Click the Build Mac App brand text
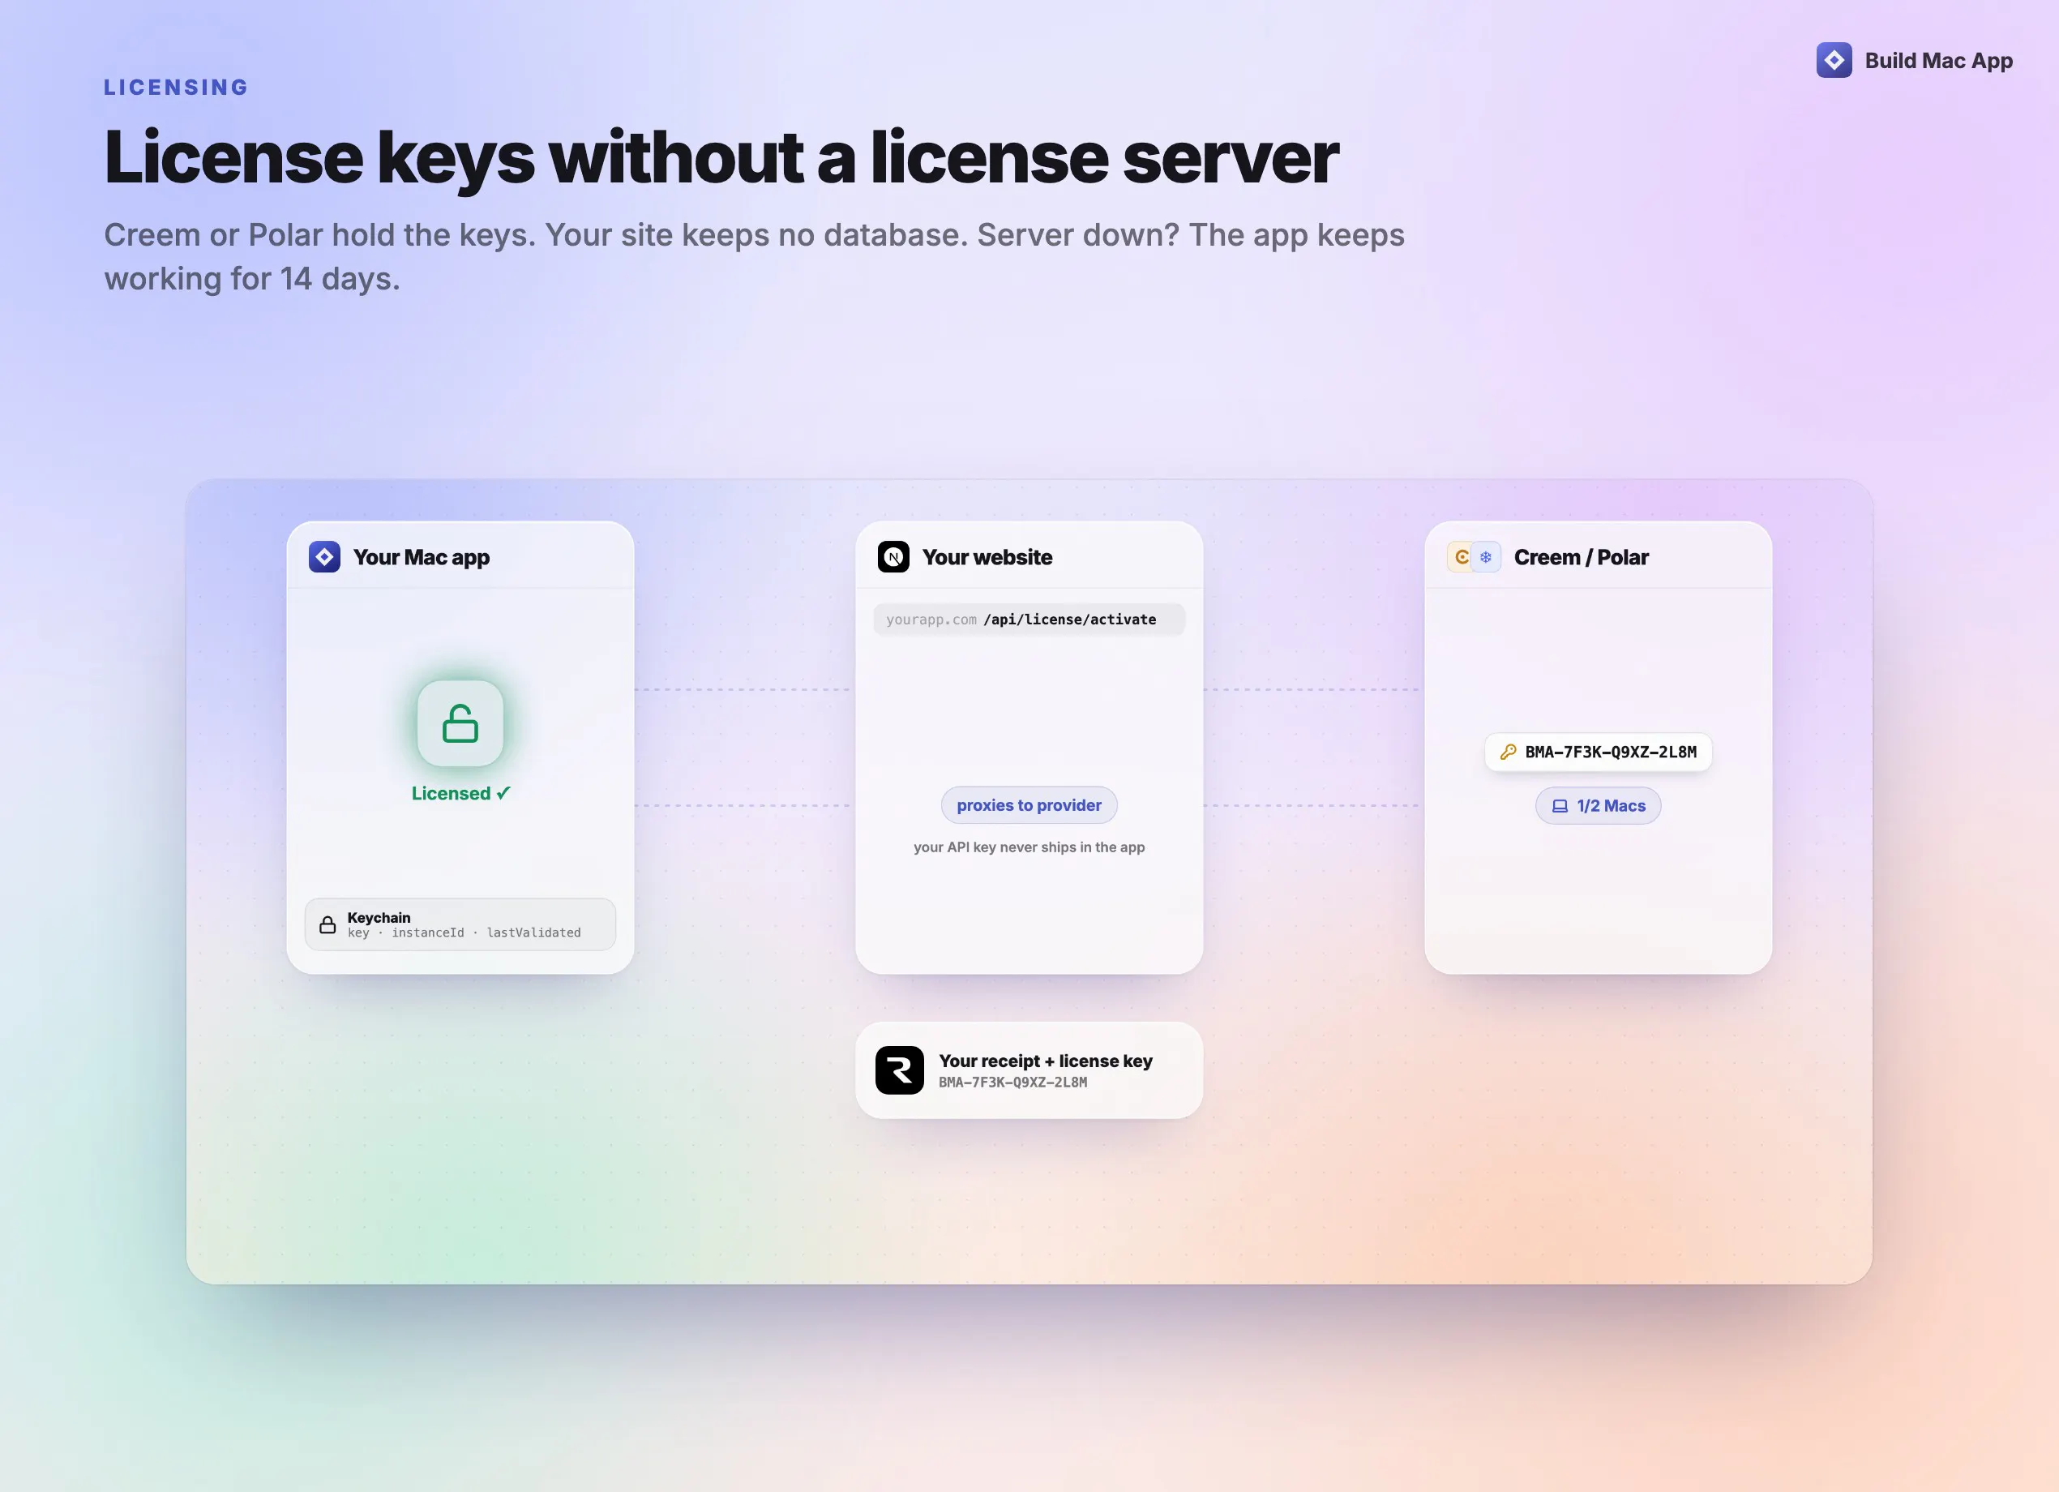The image size is (2059, 1492). coord(1938,61)
